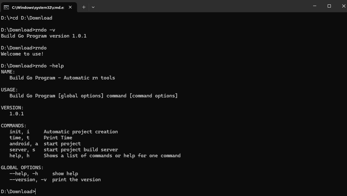Screen dimensions: 347x196
Task: Click the empty title bar area
Action: (x=199, y=6)
